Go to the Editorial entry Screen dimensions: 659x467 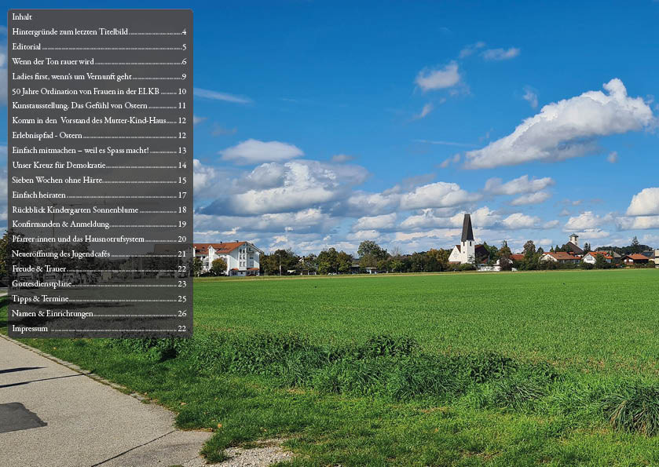[x=27, y=47]
